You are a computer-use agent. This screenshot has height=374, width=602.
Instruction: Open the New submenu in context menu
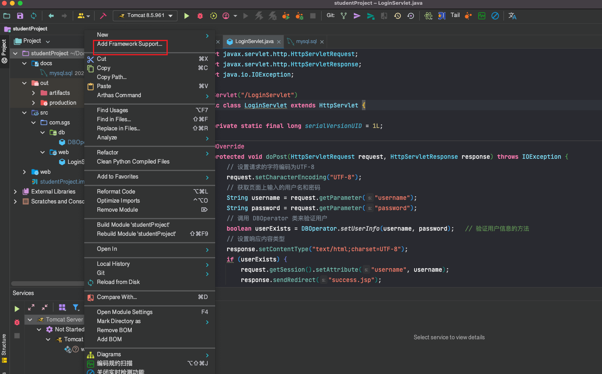coord(150,35)
